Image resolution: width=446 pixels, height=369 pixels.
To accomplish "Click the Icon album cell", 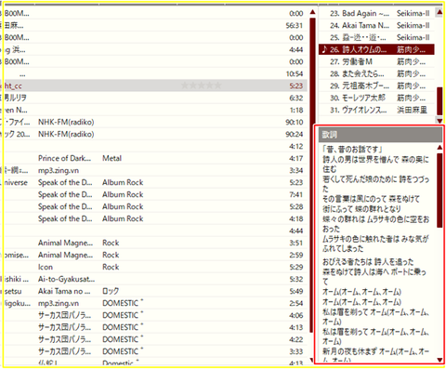I will [x=46, y=267].
